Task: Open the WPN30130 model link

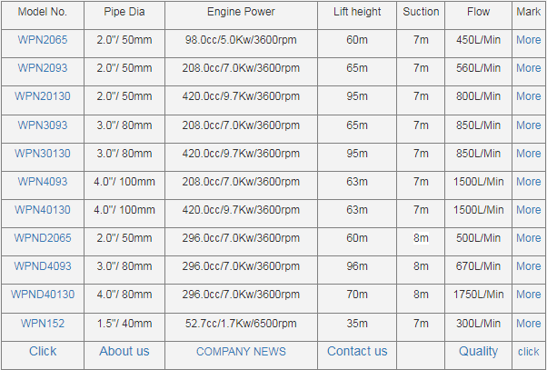Action: click(43, 154)
